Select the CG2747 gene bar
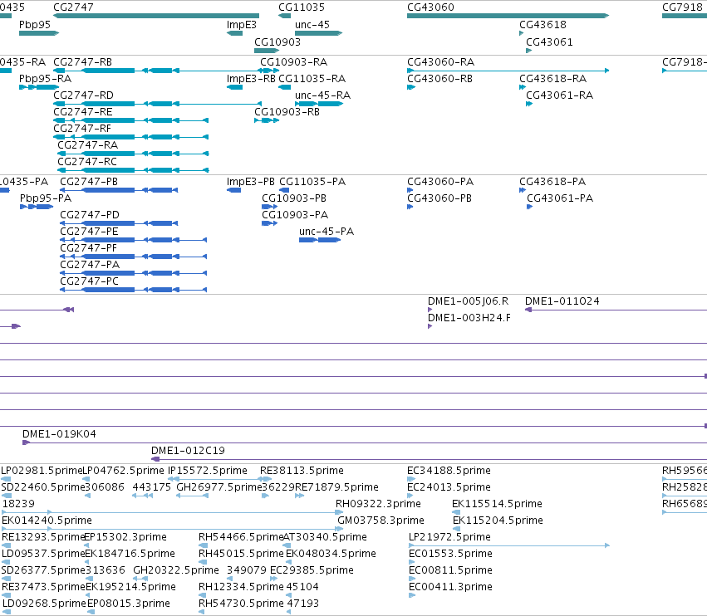Viewport: 707px width, 616px height. click(156, 16)
